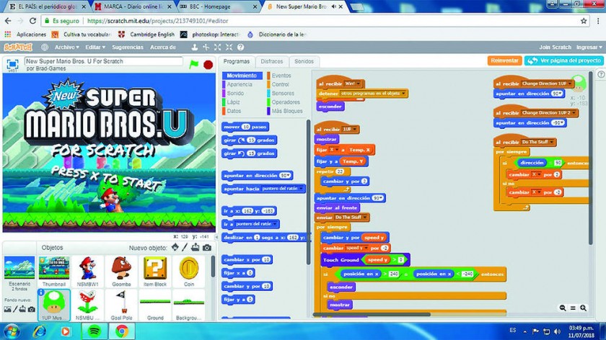Select the Item Block sprite
Screen dimensions: 606x340
[x=155, y=272]
